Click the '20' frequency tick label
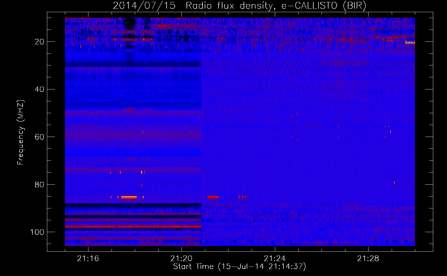The width and height of the screenshot is (447, 276). (40, 42)
